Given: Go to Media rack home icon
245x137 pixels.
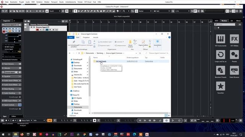Looking at the screenshot, I should click(x=219, y=28).
